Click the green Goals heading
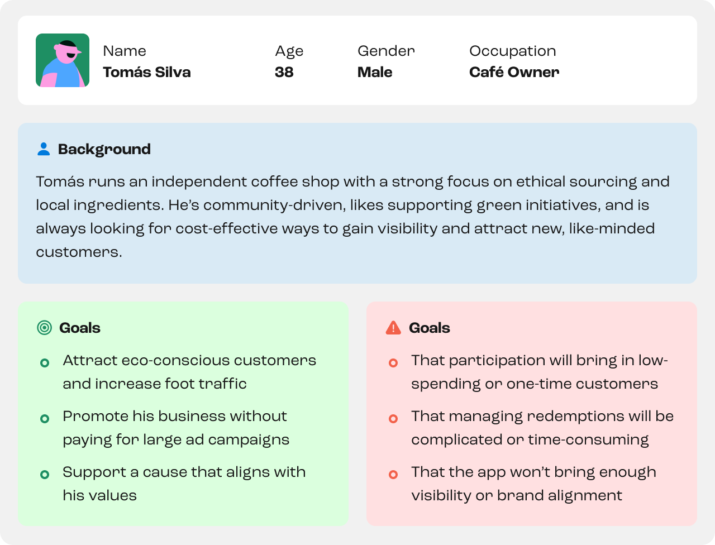The image size is (715, 545). 80,328
